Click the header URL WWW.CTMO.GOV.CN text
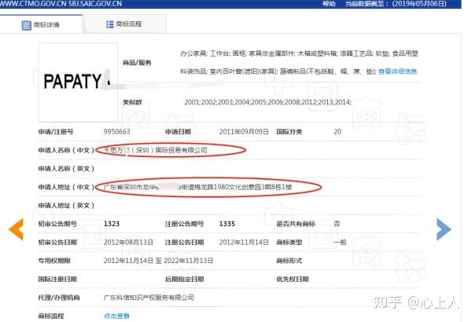 (32, 4)
